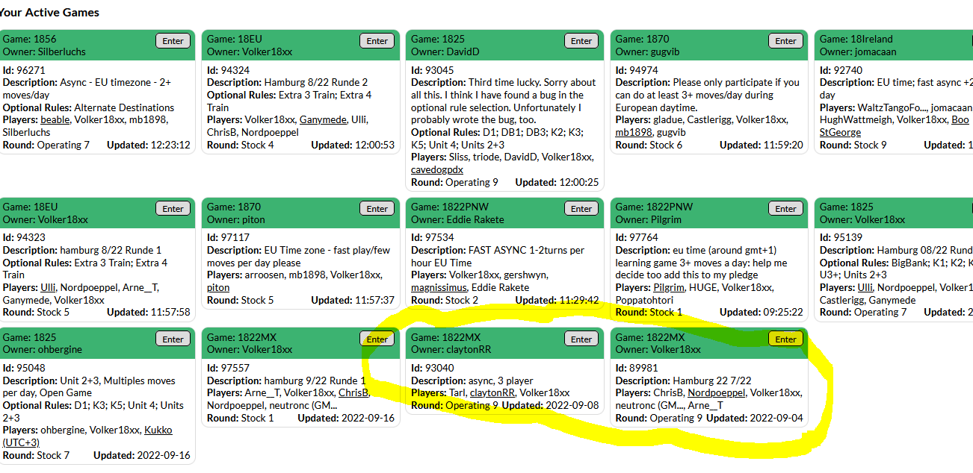Click player Ulli in game 95139
The width and height of the screenshot is (973, 473).
pos(865,288)
